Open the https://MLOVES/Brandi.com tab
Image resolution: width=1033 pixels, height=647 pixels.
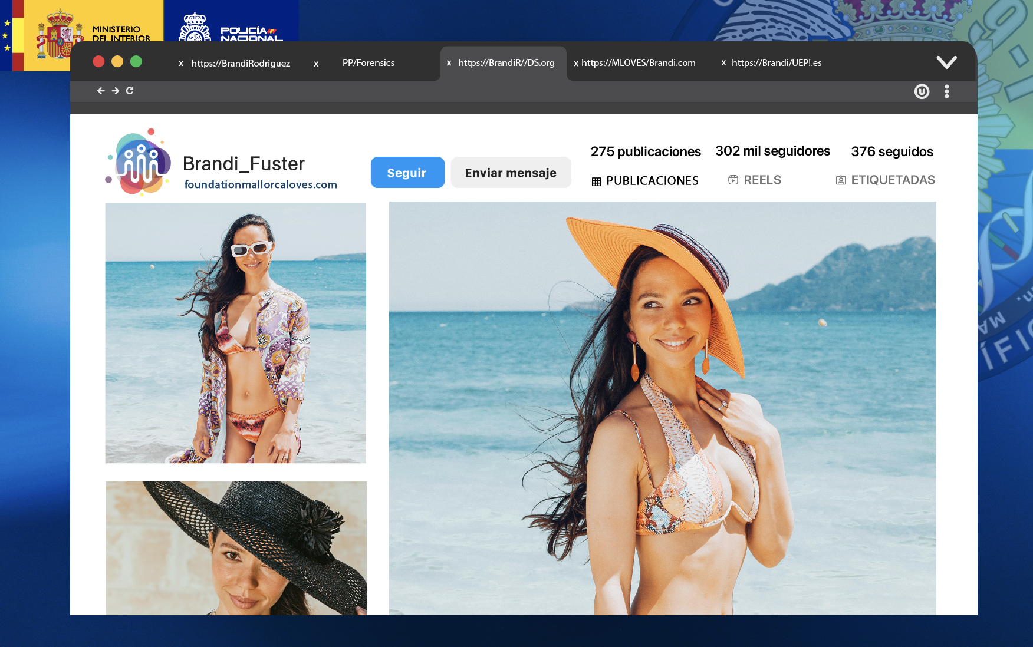(639, 62)
